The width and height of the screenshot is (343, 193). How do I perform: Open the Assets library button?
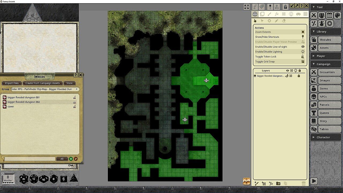[x=326, y=48]
